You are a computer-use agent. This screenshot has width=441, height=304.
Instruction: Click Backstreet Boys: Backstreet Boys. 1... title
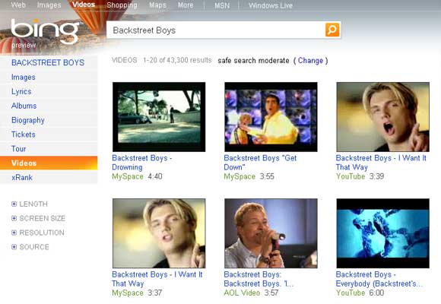[x=259, y=279]
